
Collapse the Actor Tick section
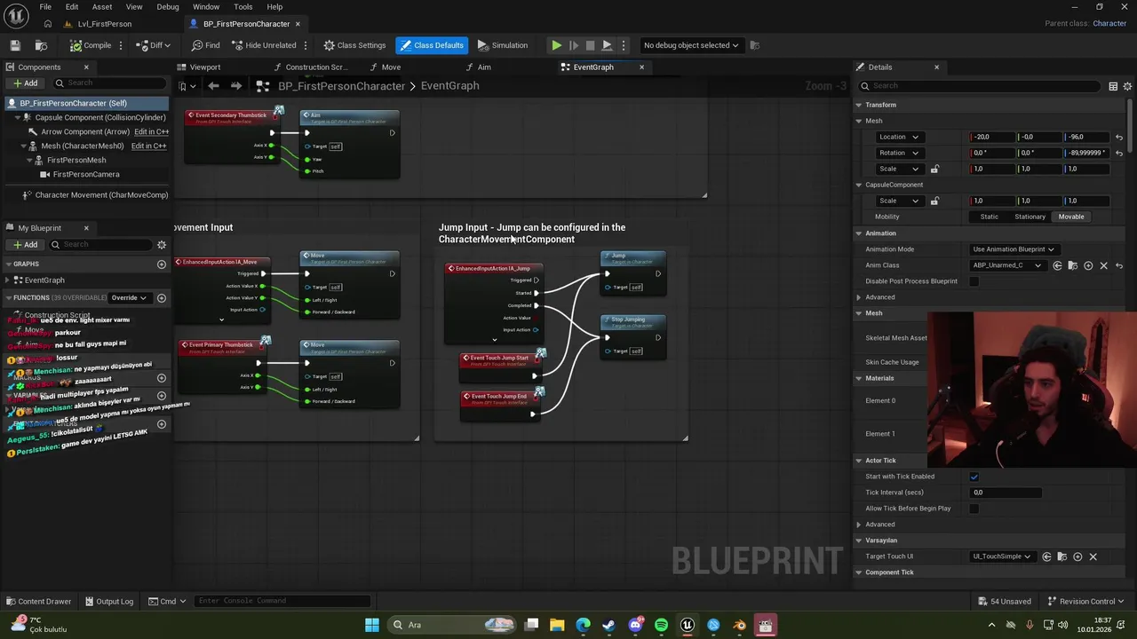[x=859, y=461]
